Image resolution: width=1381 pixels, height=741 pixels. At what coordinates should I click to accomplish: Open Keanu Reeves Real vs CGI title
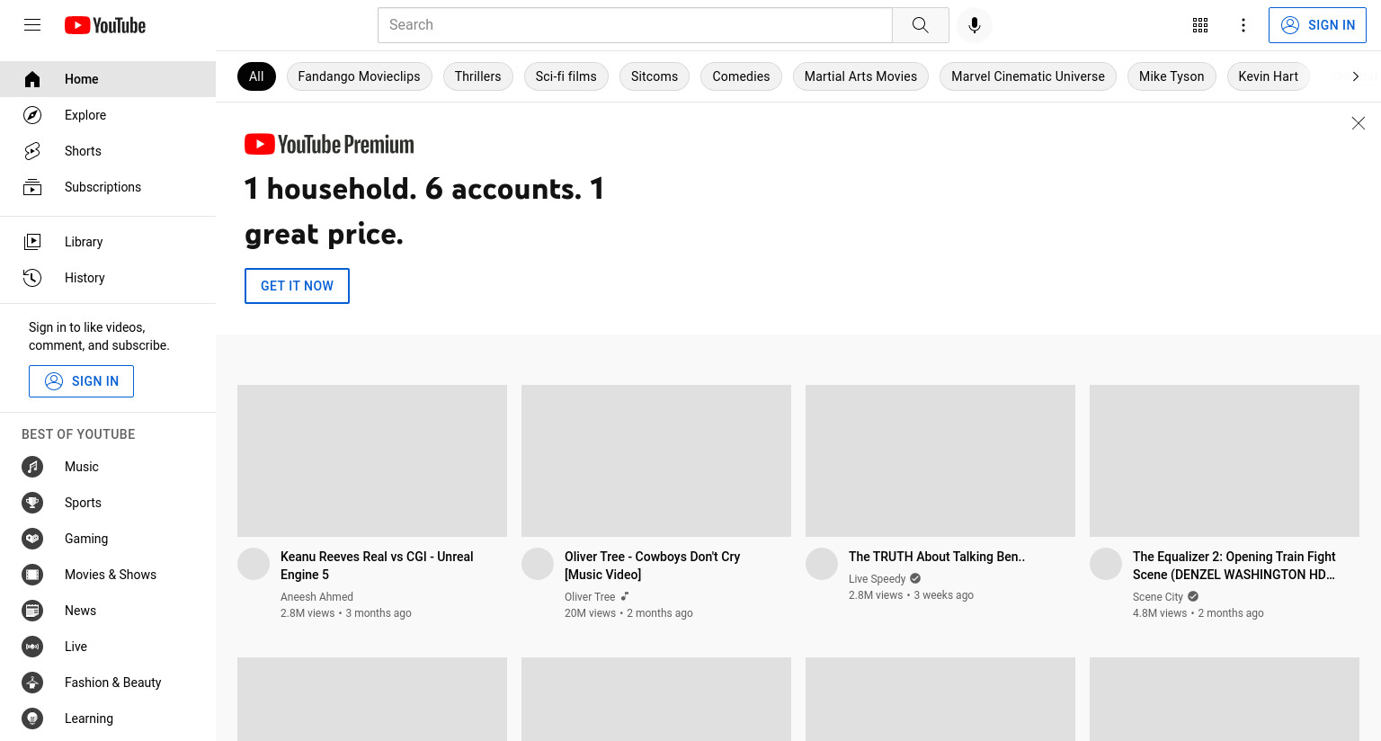point(377,566)
